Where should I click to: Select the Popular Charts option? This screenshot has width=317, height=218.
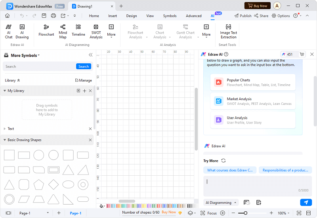(253, 82)
